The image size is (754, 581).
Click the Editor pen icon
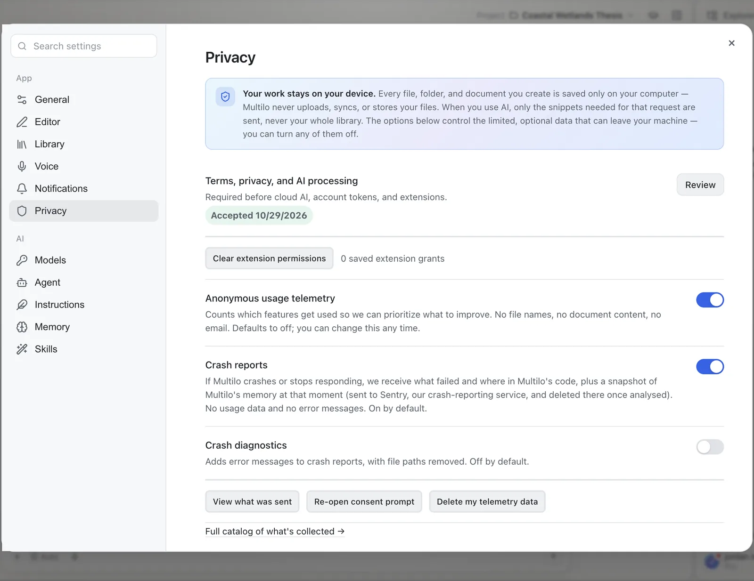pyautogui.click(x=22, y=122)
